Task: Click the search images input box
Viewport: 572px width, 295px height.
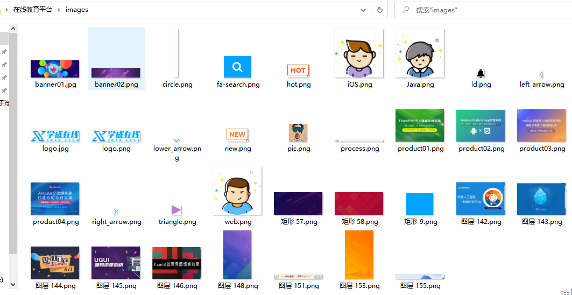Action: pos(484,10)
